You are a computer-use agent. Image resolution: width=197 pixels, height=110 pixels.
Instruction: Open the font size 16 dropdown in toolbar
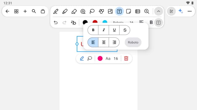131,22
